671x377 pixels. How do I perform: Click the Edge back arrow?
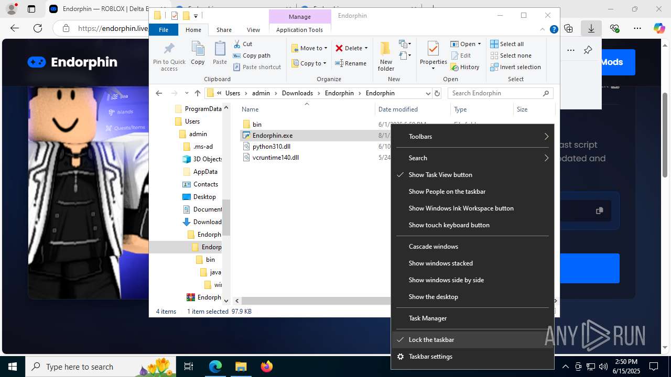pos(15,28)
